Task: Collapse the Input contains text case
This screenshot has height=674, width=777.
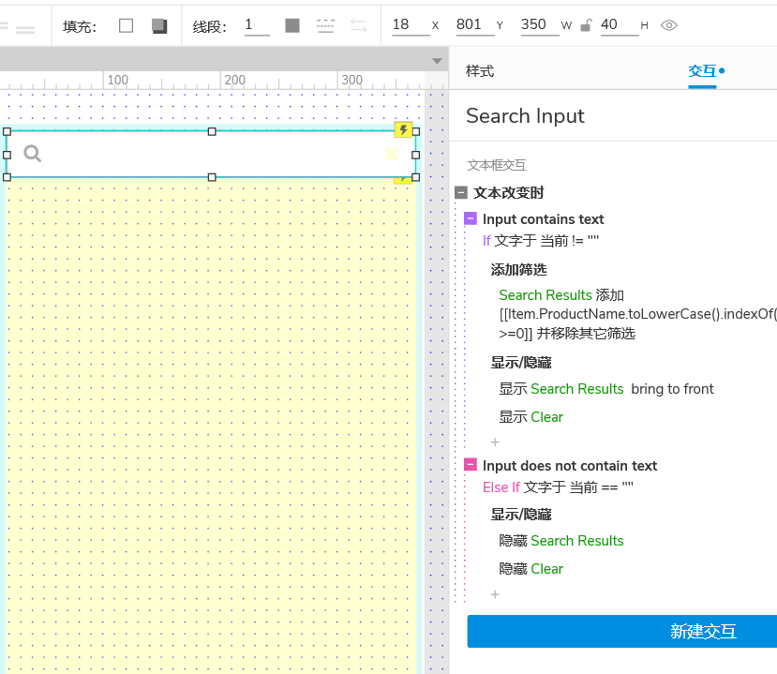Action: pos(471,219)
